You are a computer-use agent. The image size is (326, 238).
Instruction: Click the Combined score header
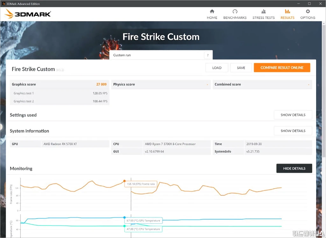pyautogui.click(x=262, y=84)
